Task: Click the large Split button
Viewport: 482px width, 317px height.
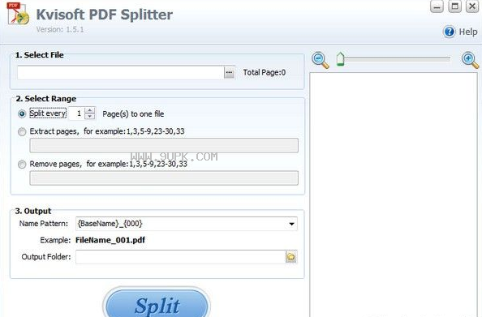Action: pos(157,303)
